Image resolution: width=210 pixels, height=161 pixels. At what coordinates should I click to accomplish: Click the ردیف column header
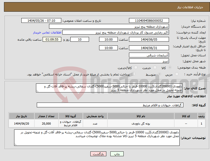(x=201, y=116)
